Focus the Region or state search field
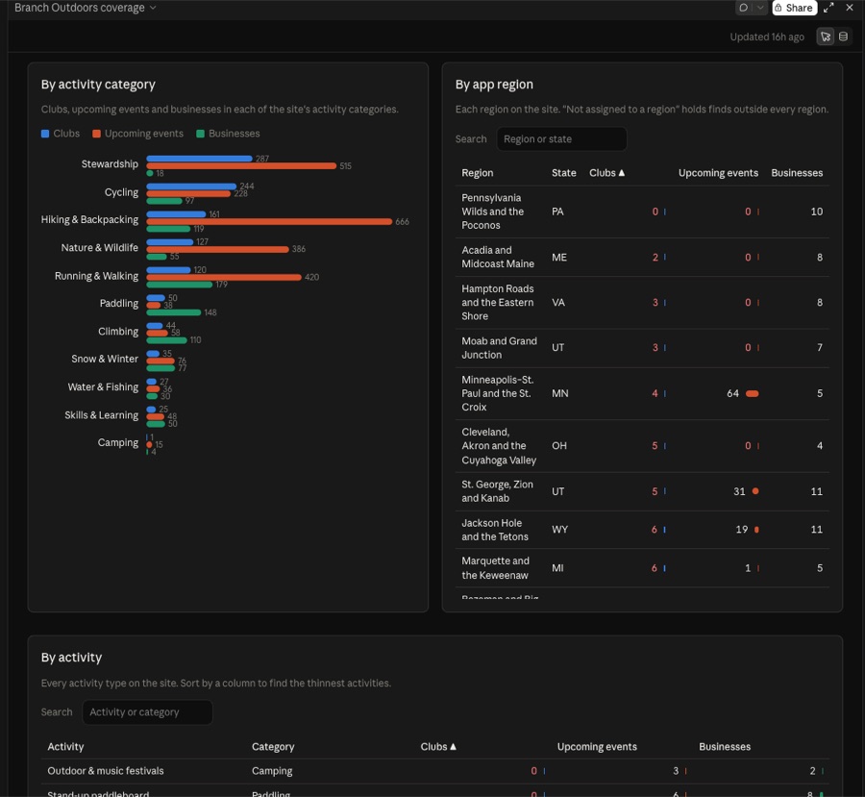This screenshot has width=865, height=797. click(x=561, y=139)
